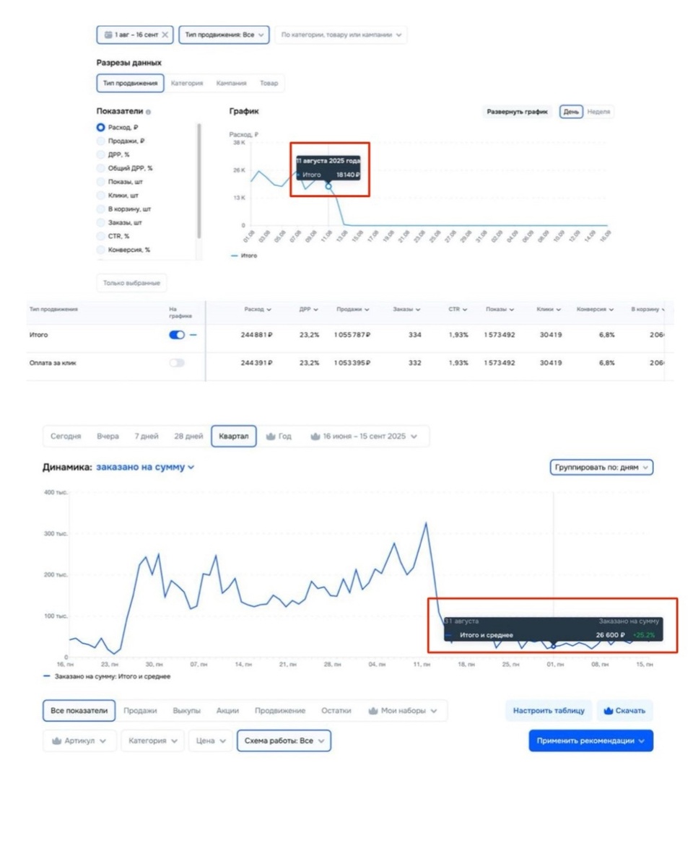Image resolution: width=693 pixels, height=866 pixels.
Task: Open the calendar icon in the date filter
Action: tap(108, 35)
